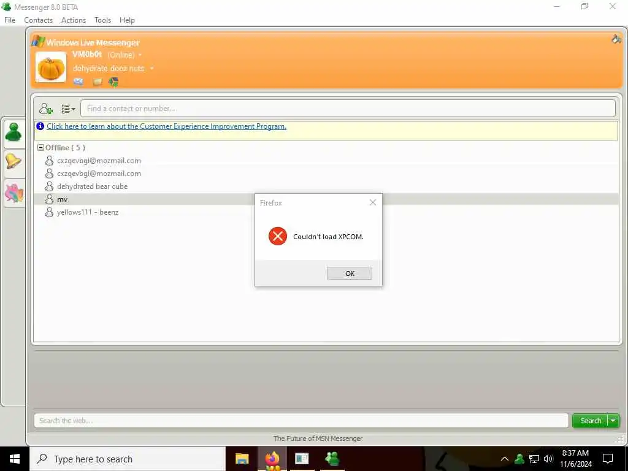Image resolution: width=628 pixels, height=471 pixels.
Task: Open the Customer Experience Improvement Program link
Action: [x=167, y=126]
